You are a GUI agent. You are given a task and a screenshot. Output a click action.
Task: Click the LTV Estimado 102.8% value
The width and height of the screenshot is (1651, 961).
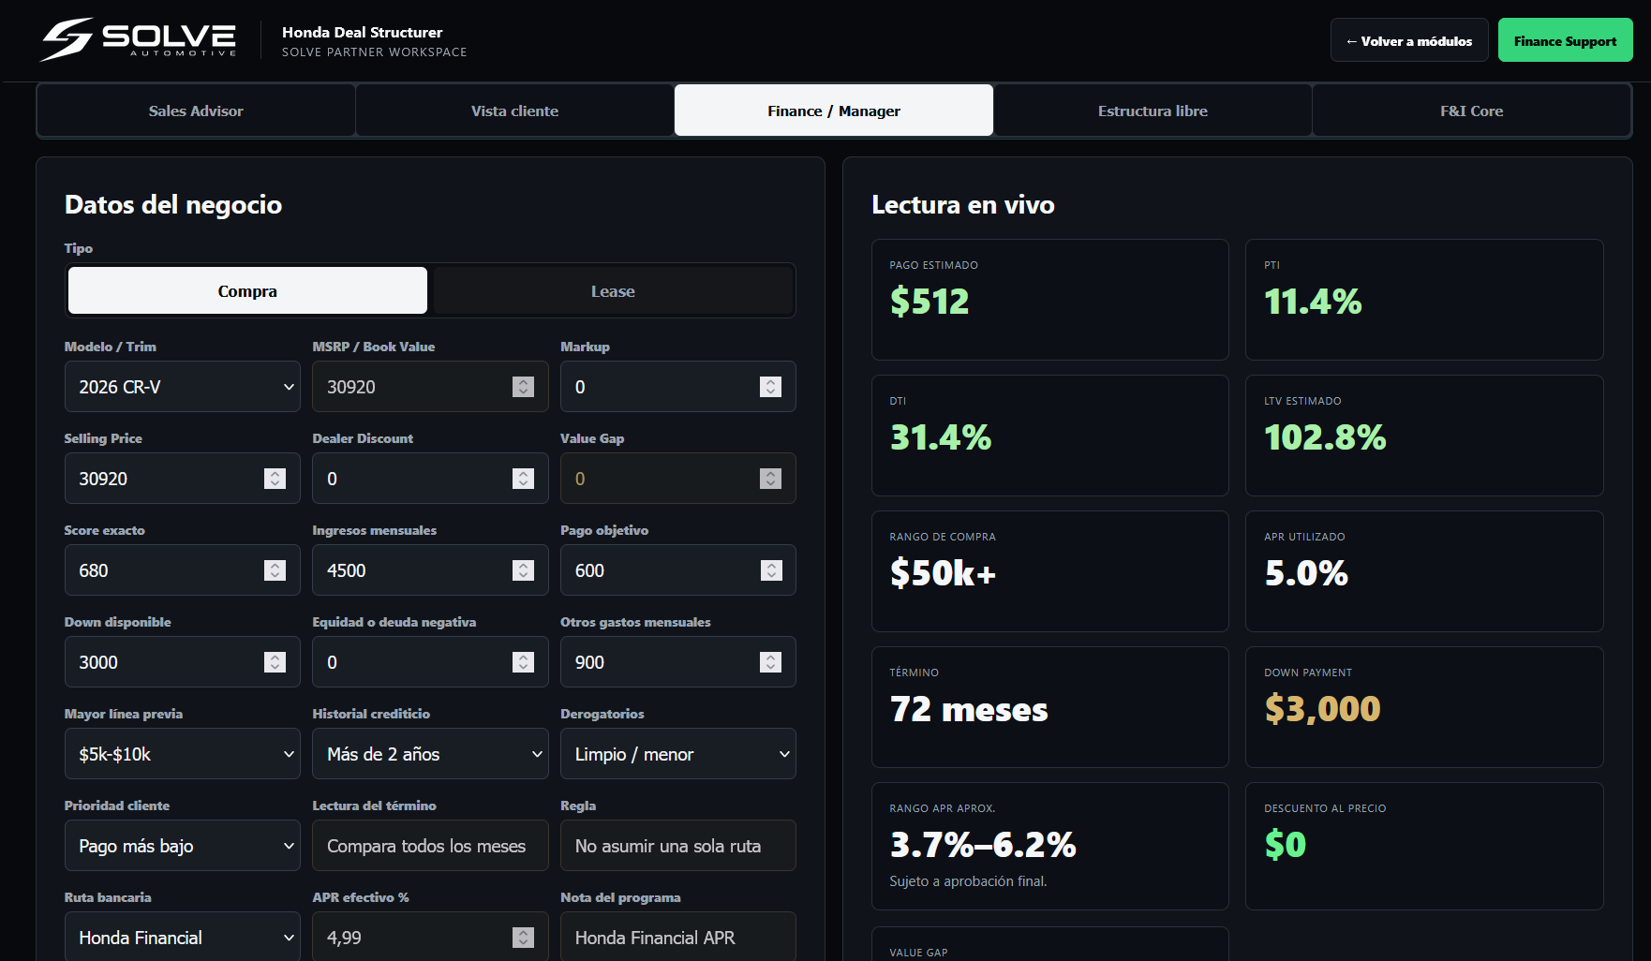1325,437
